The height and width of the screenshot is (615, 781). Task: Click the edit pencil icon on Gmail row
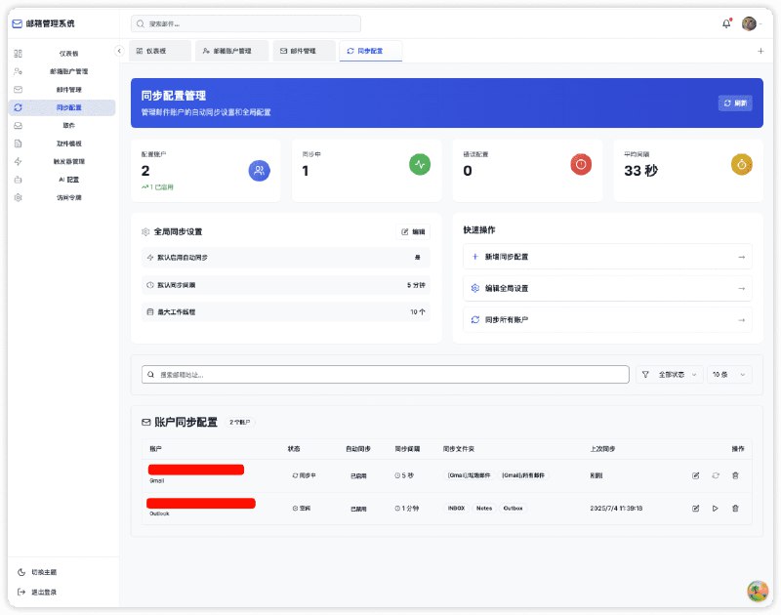(x=695, y=475)
